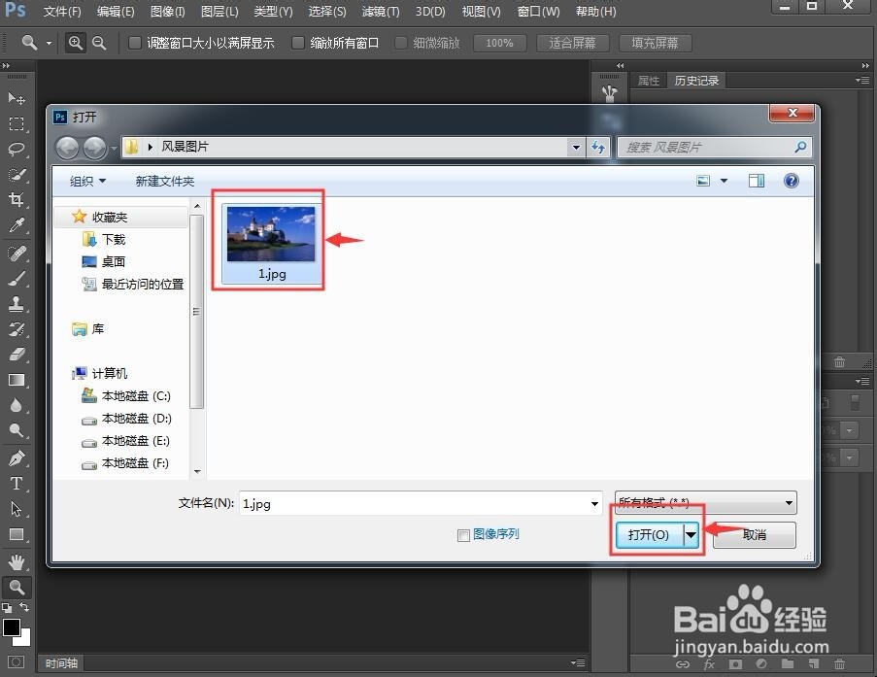Open the Layer menu
The image size is (877, 677).
(x=219, y=12)
